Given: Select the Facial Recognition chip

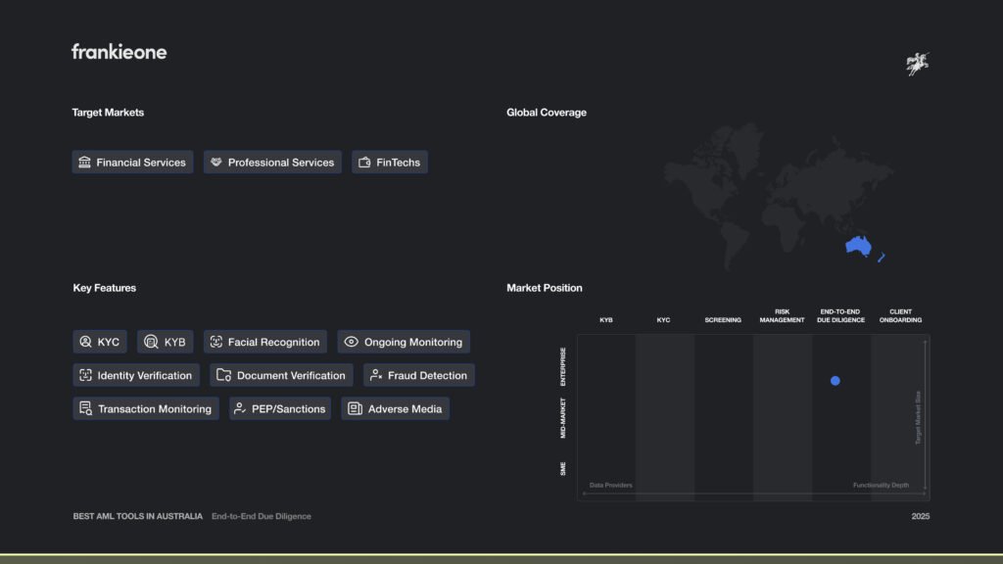Looking at the screenshot, I should pos(264,342).
